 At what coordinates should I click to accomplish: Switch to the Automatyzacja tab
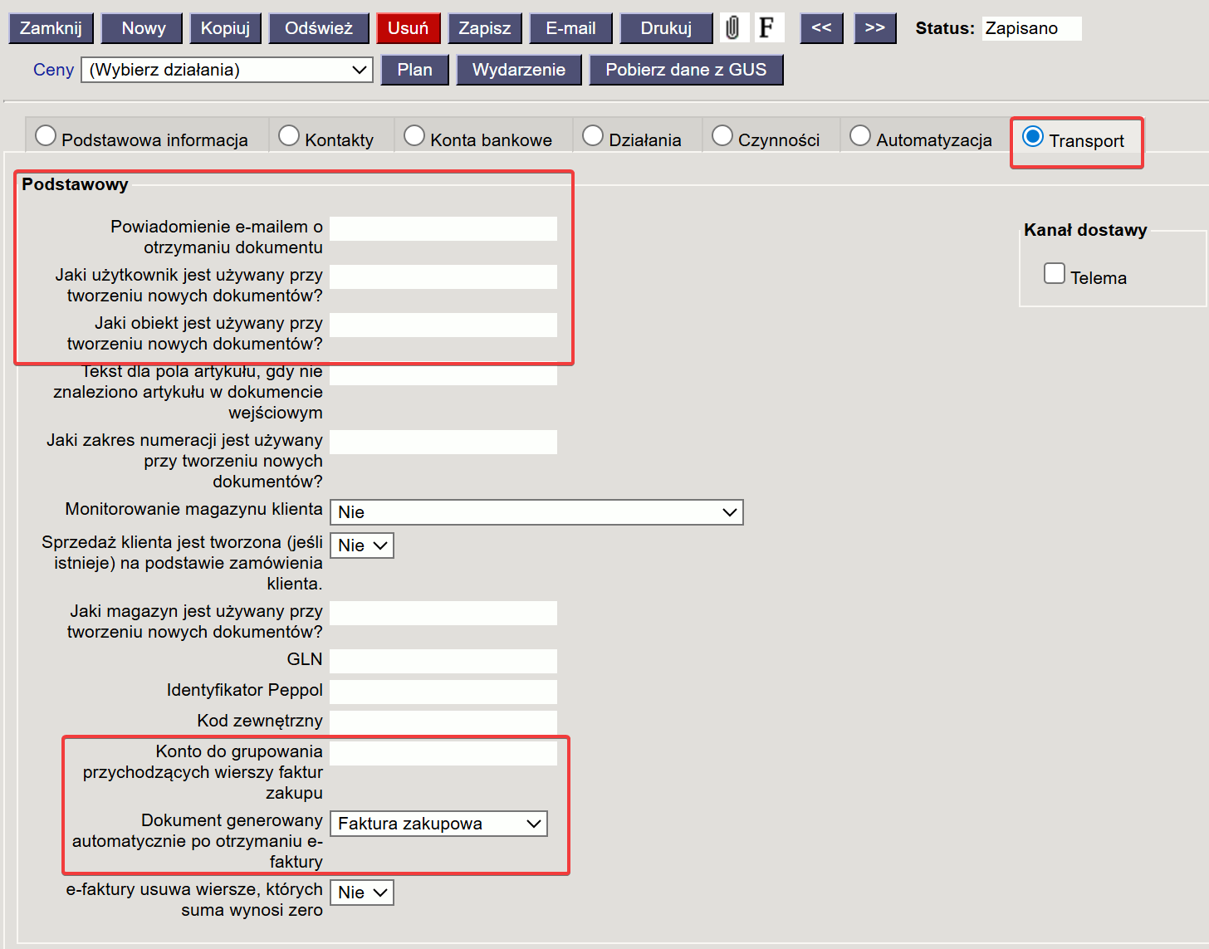point(860,136)
